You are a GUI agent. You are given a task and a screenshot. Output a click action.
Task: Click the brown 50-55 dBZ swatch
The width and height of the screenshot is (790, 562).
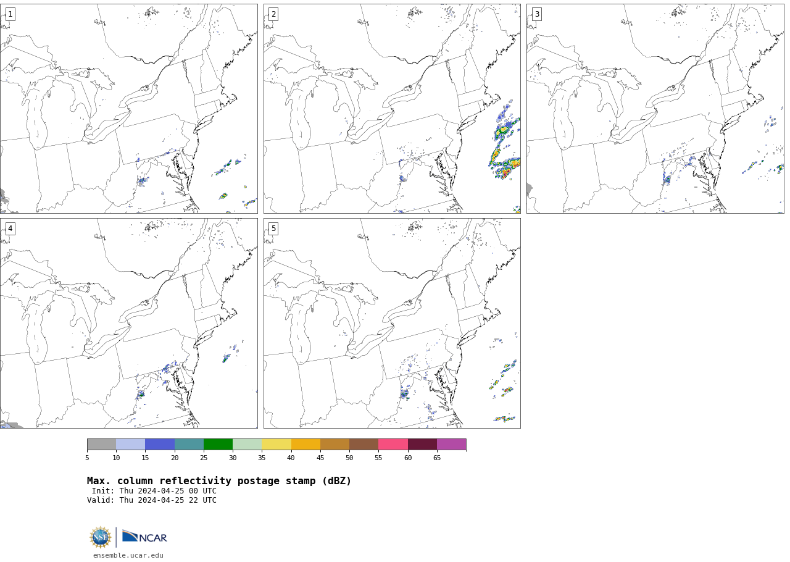point(364,445)
